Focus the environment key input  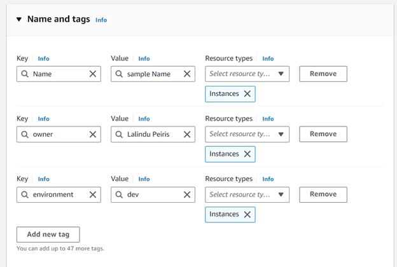pyautogui.click(x=59, y=195)
